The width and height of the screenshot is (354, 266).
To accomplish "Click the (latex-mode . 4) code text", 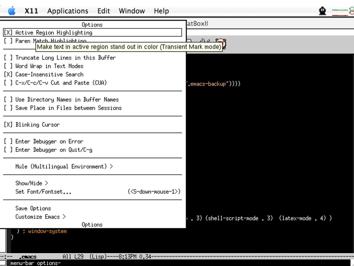I will tap(302, 218).
